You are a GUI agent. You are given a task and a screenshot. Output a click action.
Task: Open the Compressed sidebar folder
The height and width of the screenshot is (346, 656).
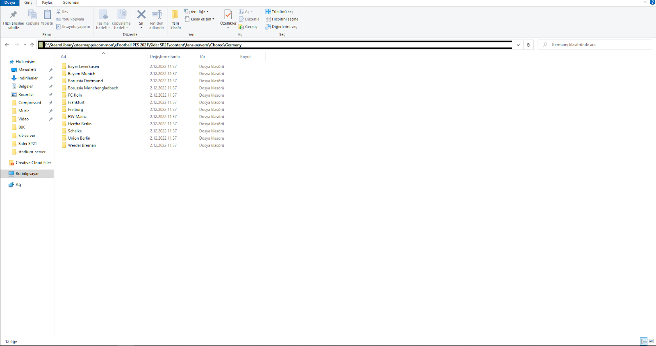pos(30,103)
